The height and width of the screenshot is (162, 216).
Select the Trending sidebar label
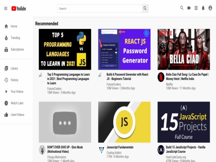pyautogui.click(x=15, y=38)
